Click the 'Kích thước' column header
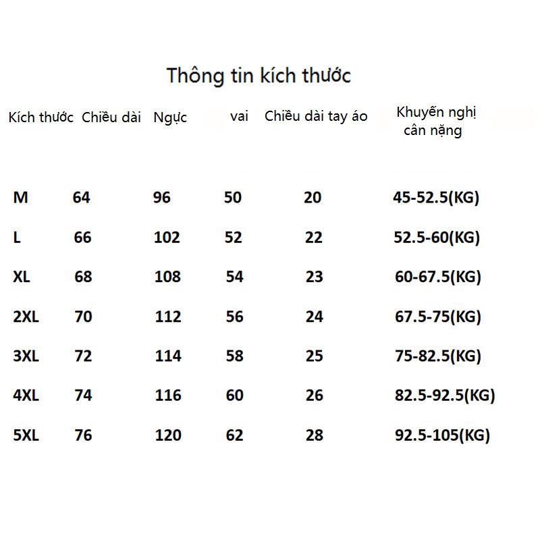The height and width of the screenshot is (540, 540). tap(40, 117)
